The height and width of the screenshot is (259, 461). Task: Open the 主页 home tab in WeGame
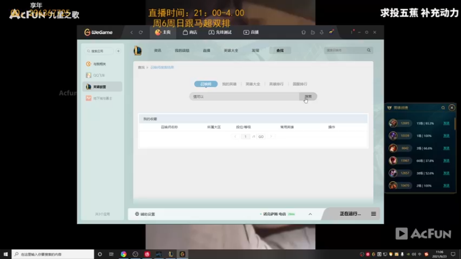click(163, 32)
